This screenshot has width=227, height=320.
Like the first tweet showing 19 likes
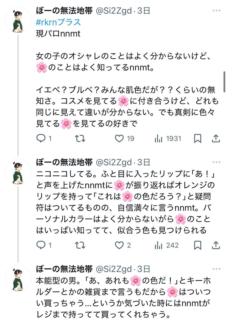pos(119,139)
